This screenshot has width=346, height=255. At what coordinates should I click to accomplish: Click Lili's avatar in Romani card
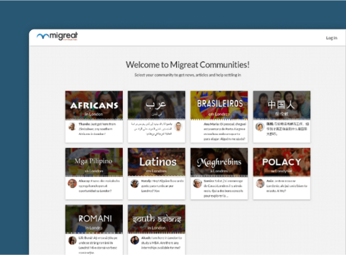pyautogui.click(x=72, y=240)
